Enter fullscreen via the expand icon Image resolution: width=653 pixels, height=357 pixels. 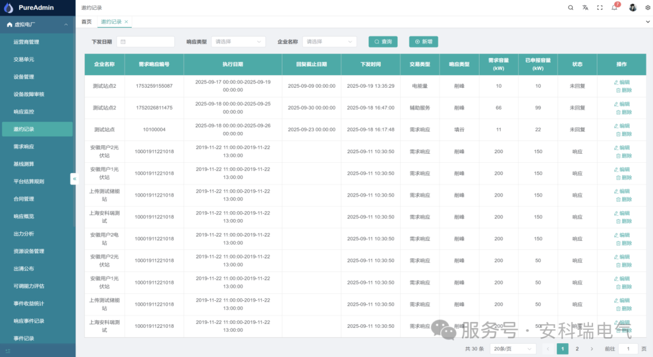(x=599, y=7)
